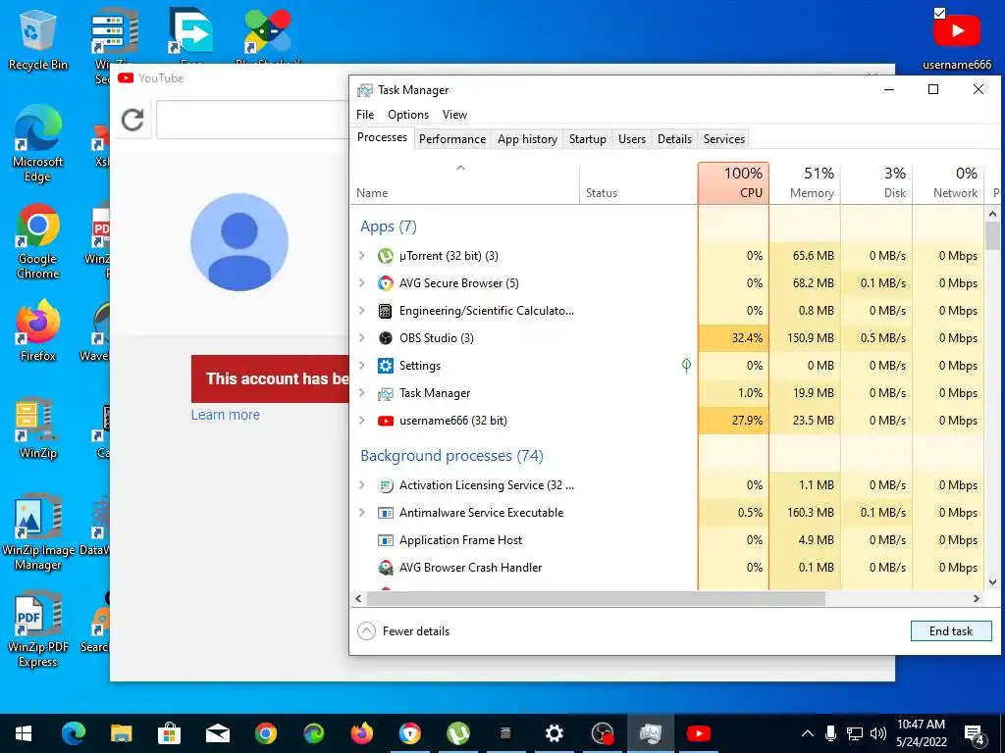This screenshot has height=753, width=1005.
Task: Switch to the red YouTube app on taskbar
Action: point(699,733)
